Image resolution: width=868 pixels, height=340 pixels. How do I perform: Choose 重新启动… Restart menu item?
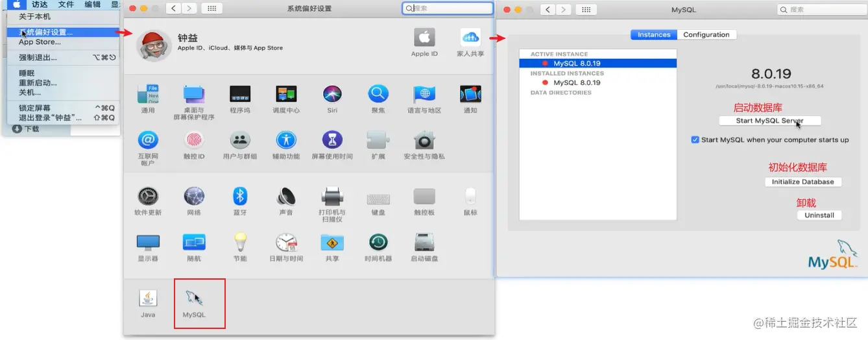(63, 82)
